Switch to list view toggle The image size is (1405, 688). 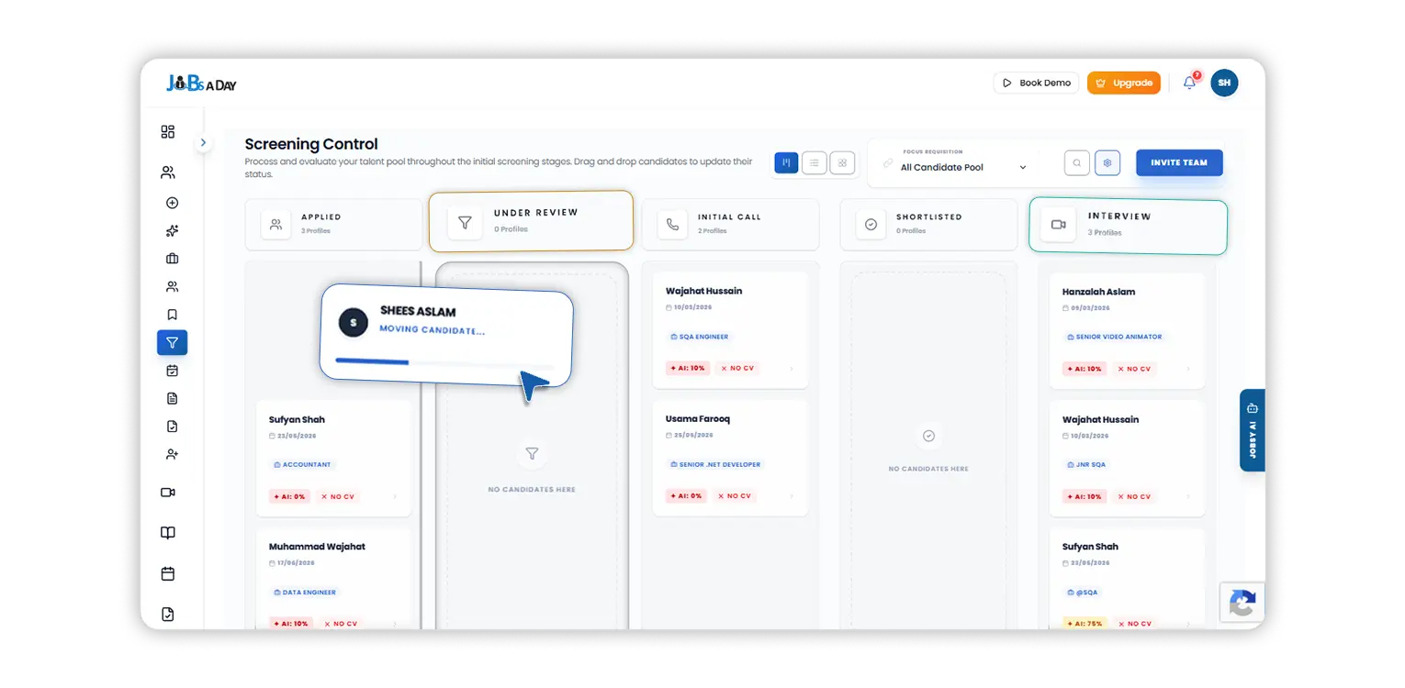click(814, 162)
